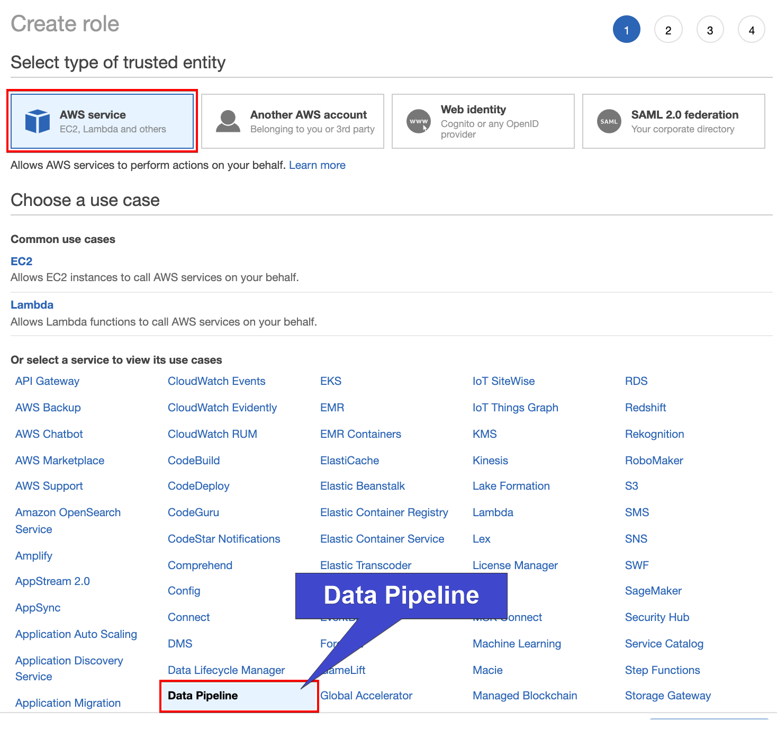Screen dimensions: 777x738
Task: Select the Amplify service
Action: [34, 556]
